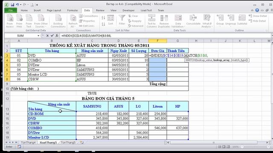
Task: Open Excel Help question mark
Action: [x=257, y=10]
